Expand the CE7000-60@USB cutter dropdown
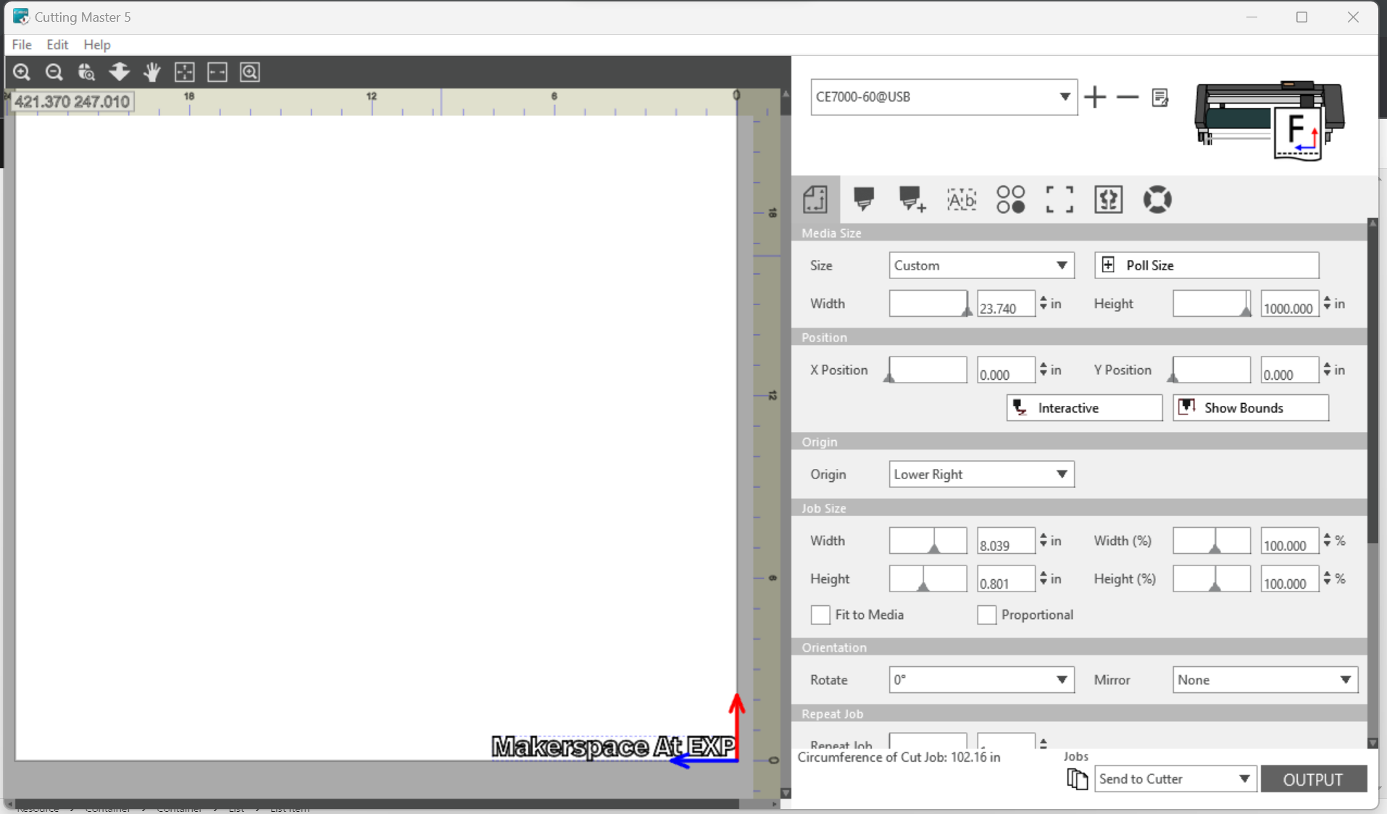The width and height of the screenshot is (1387, 814). point(944,97)
